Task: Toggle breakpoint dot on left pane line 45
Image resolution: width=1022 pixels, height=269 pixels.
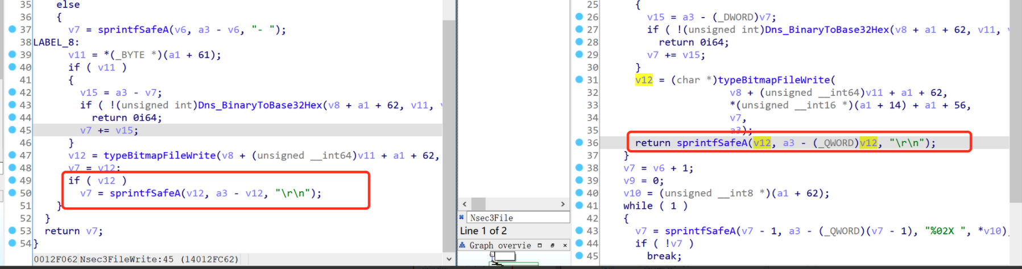Action: pos(12,129)
